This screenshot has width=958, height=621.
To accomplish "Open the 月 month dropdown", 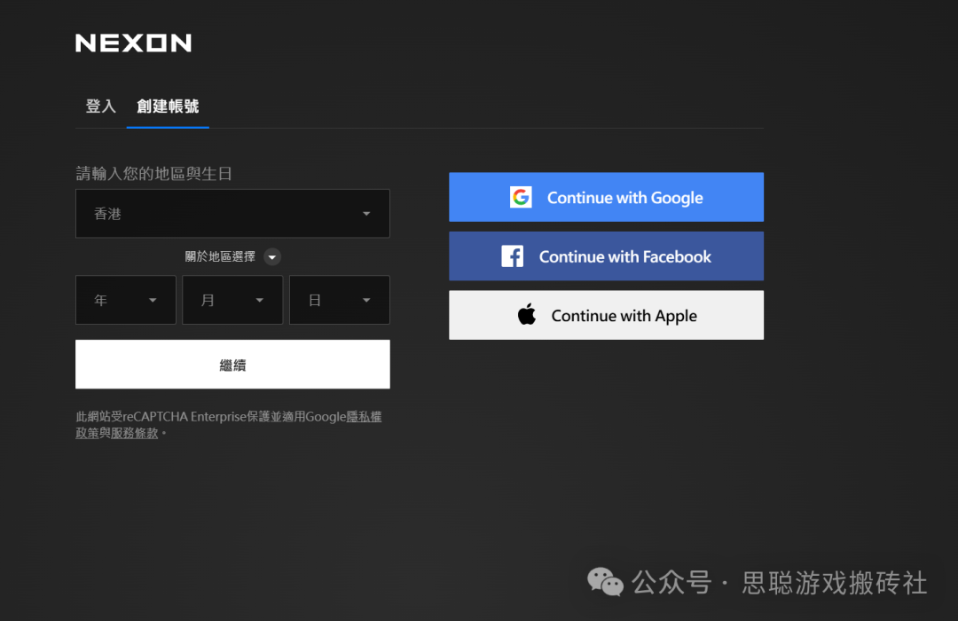I will click(232, 301).
